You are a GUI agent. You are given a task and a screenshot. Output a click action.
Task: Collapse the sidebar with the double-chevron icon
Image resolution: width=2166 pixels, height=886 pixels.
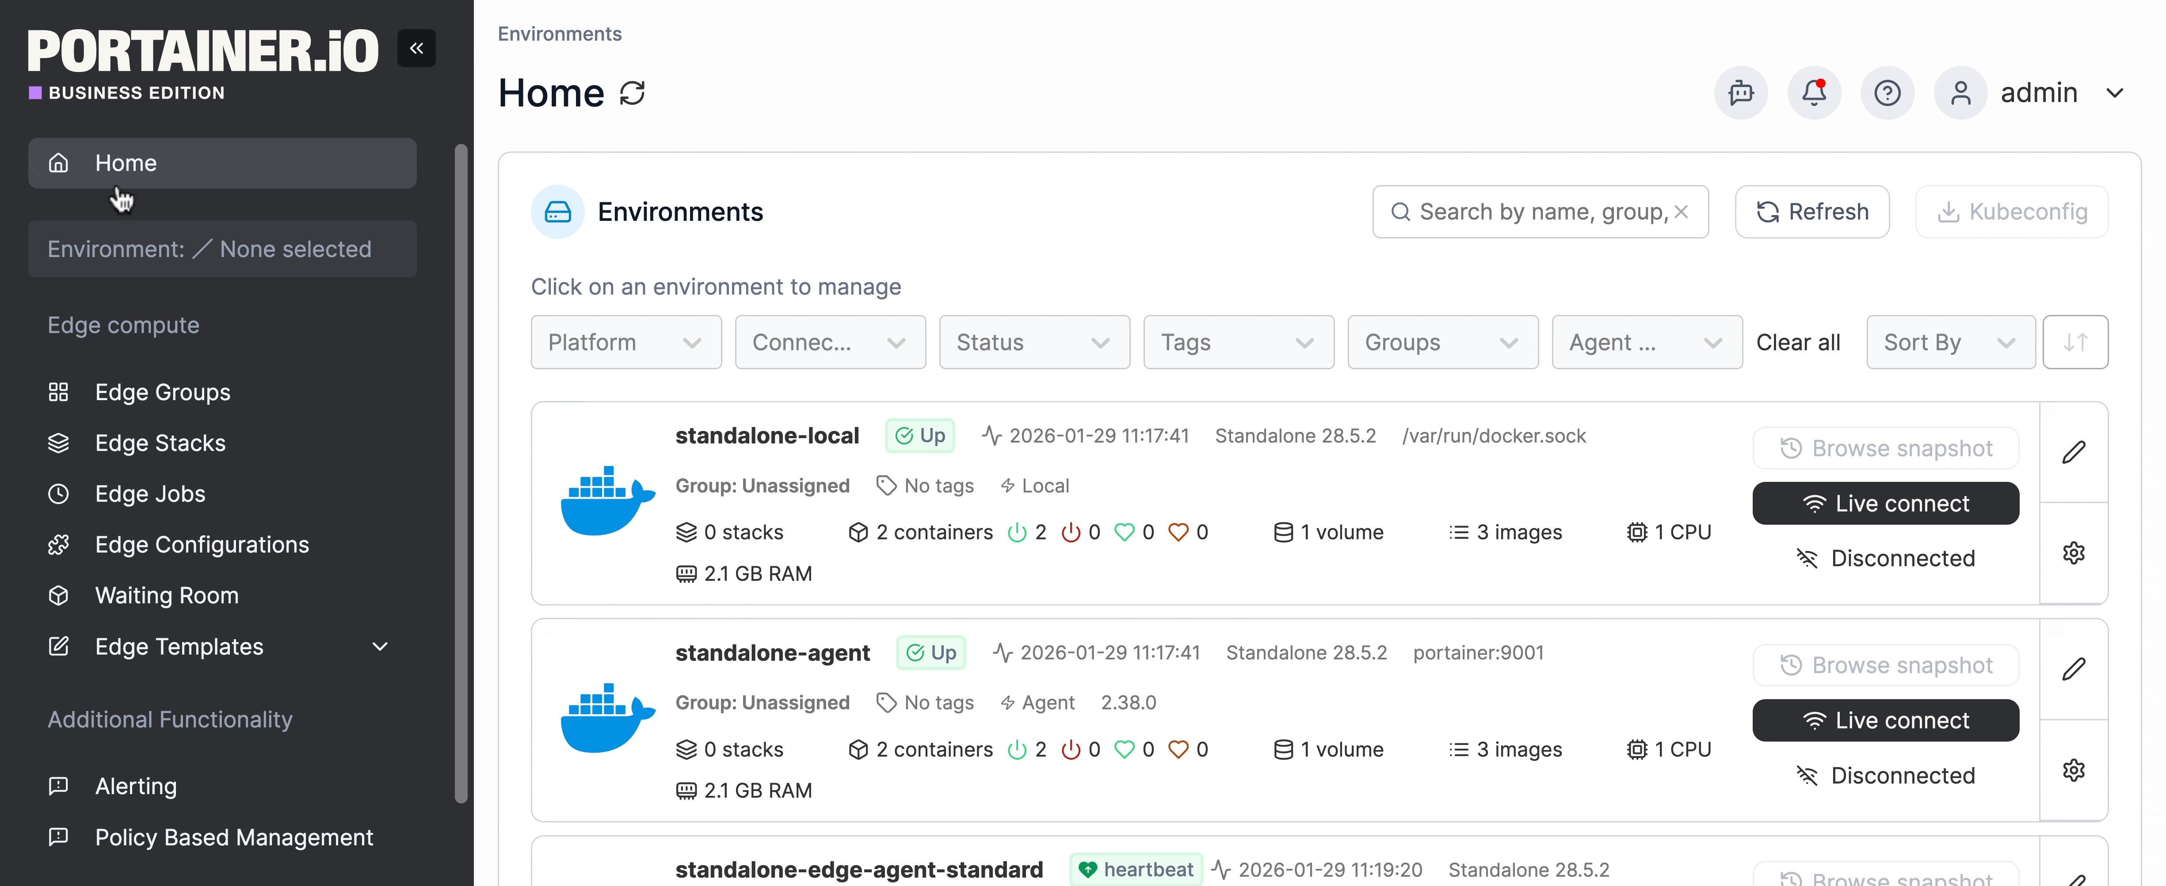(x=416, y=49)
